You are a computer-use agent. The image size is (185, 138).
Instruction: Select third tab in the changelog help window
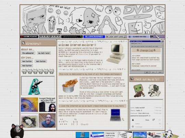[139, 43]
